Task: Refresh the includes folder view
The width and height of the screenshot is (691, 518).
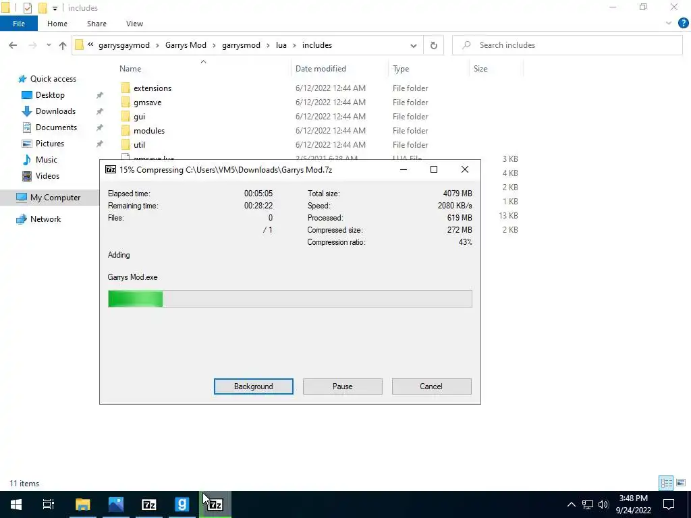Action: tap(434, 45)
